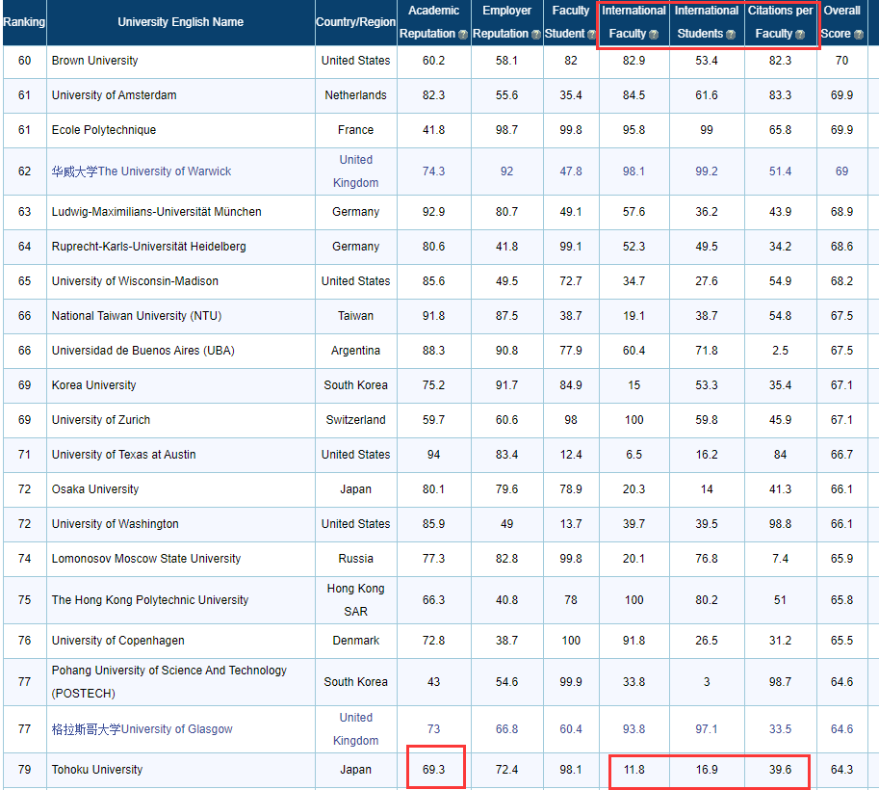Click Hong Kong SAR country cell
879x790 pixels.
tap(355, 600)
